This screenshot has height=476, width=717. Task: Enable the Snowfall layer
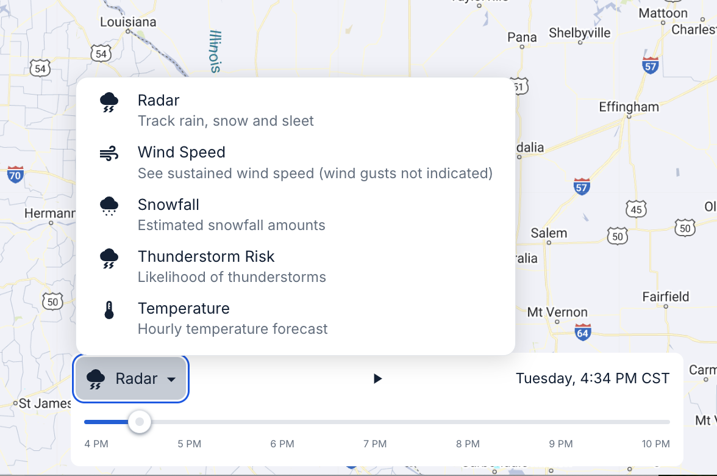[168, 204]
